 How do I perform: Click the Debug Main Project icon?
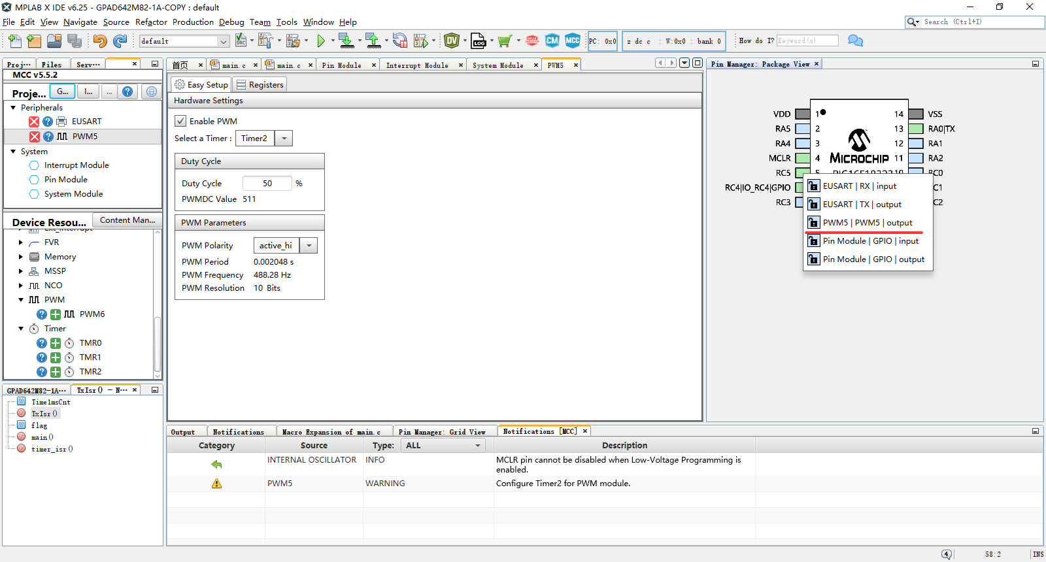point(420,41)
